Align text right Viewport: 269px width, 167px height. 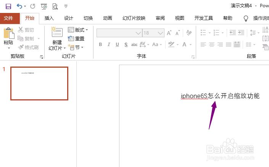(220, 45)
